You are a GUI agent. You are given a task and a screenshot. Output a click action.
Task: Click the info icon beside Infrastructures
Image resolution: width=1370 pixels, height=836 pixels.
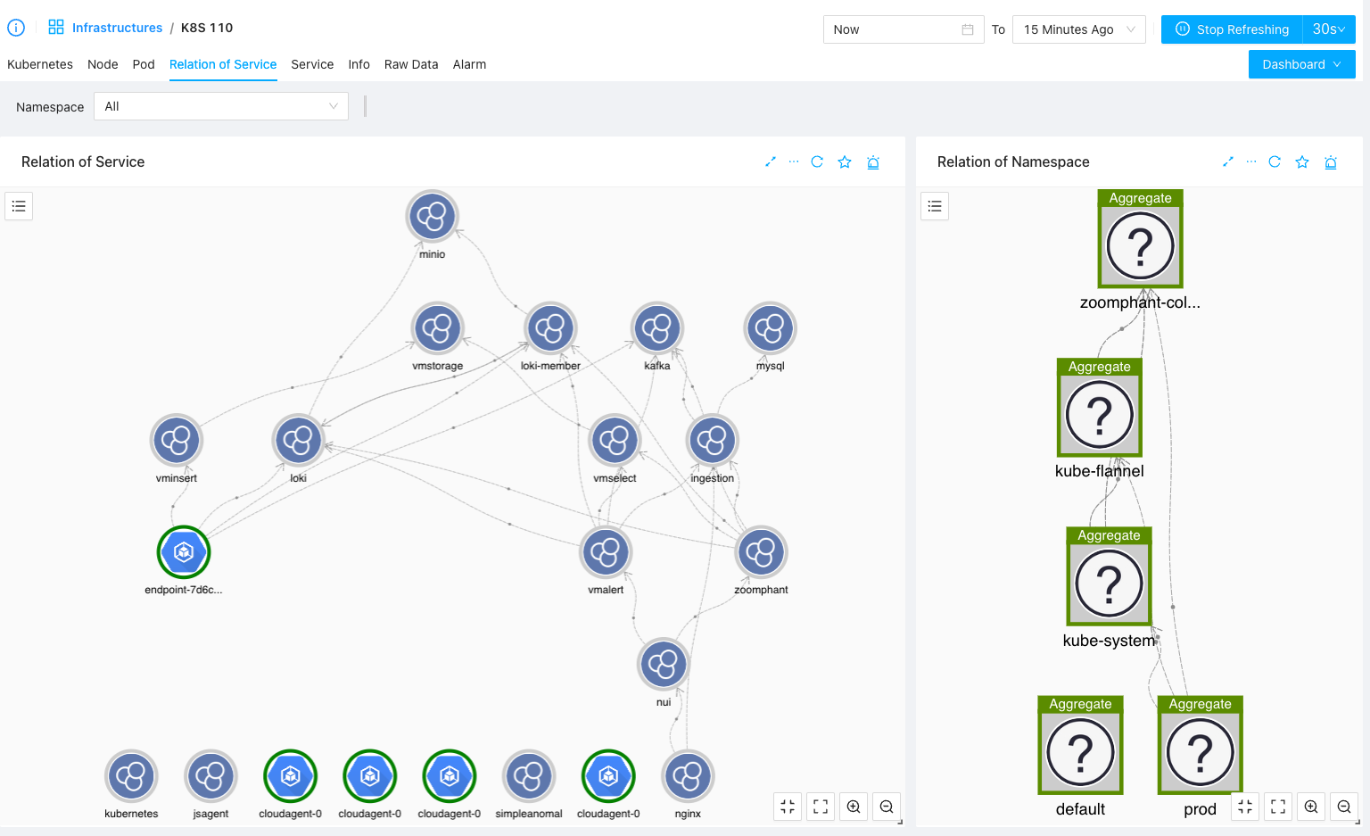pyautogui.click(x=16, y=28)
